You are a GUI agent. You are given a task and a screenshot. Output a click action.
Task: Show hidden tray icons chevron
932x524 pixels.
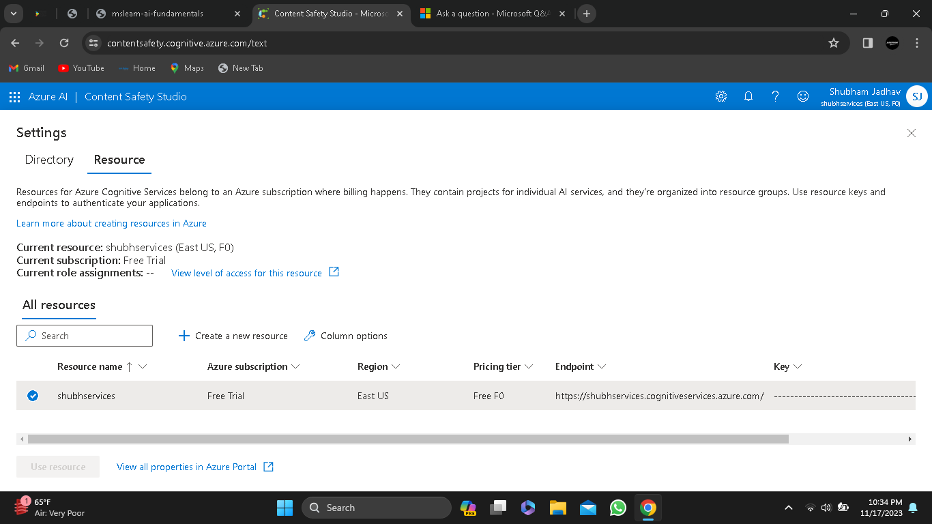click(789, 508)
